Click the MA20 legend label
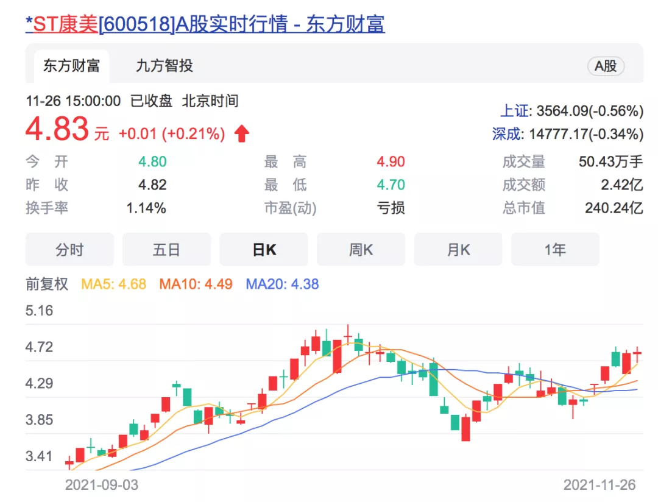 pyautogui.click(x=282, y=284)
